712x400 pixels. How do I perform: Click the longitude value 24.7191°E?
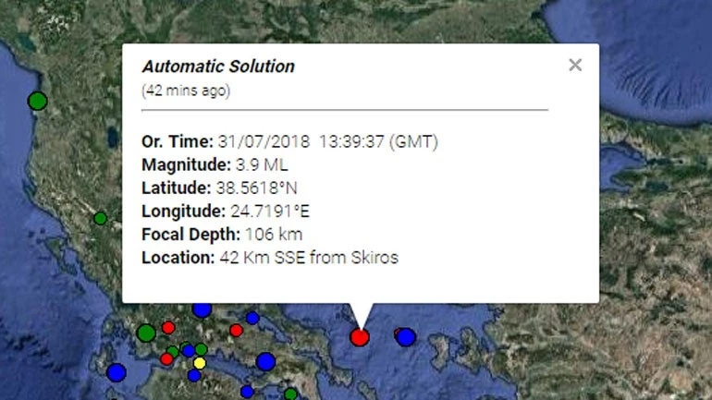[x=270, y=211]
